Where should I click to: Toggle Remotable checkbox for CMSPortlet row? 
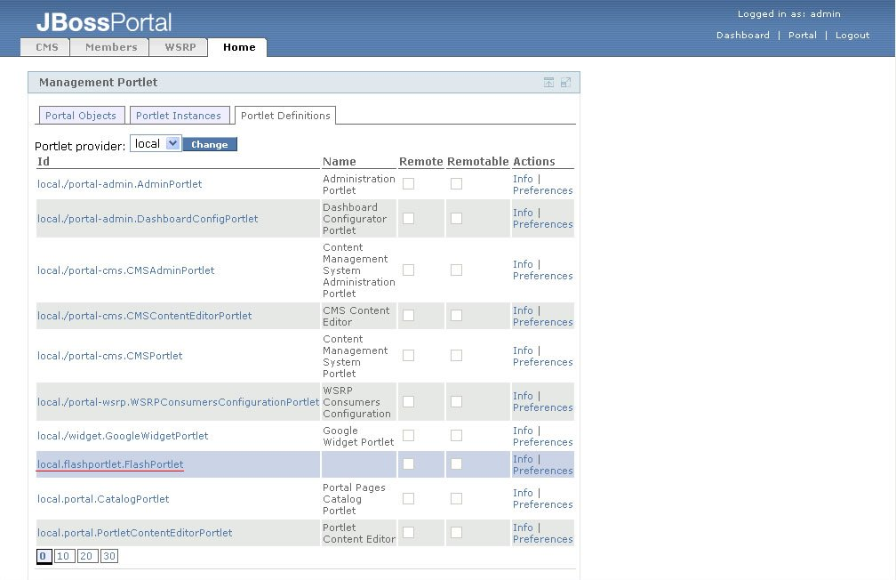[x=456, y=356]
